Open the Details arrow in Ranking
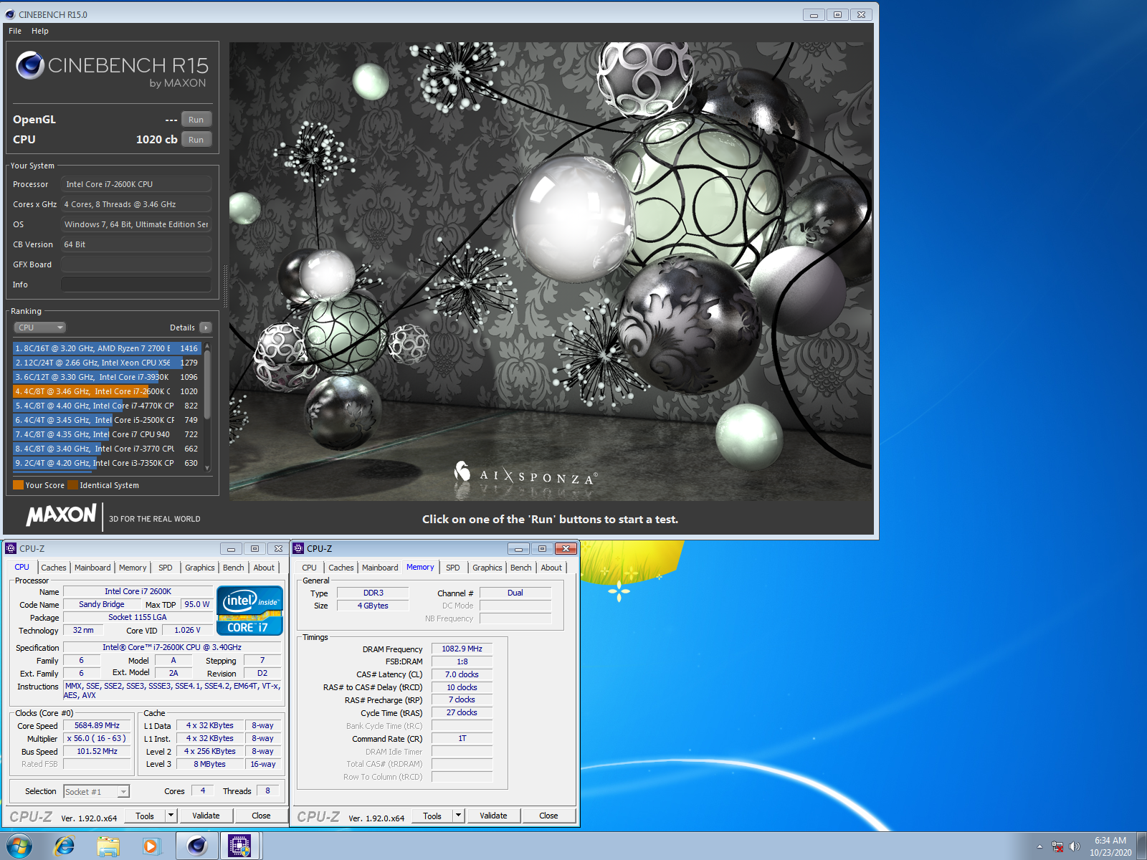The height and width of the screenshot is (860, 1147). click(206, 328)
